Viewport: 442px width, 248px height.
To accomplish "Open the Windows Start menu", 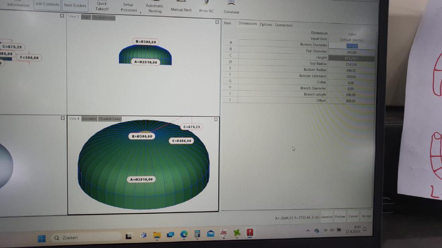I will pos(42,239).
